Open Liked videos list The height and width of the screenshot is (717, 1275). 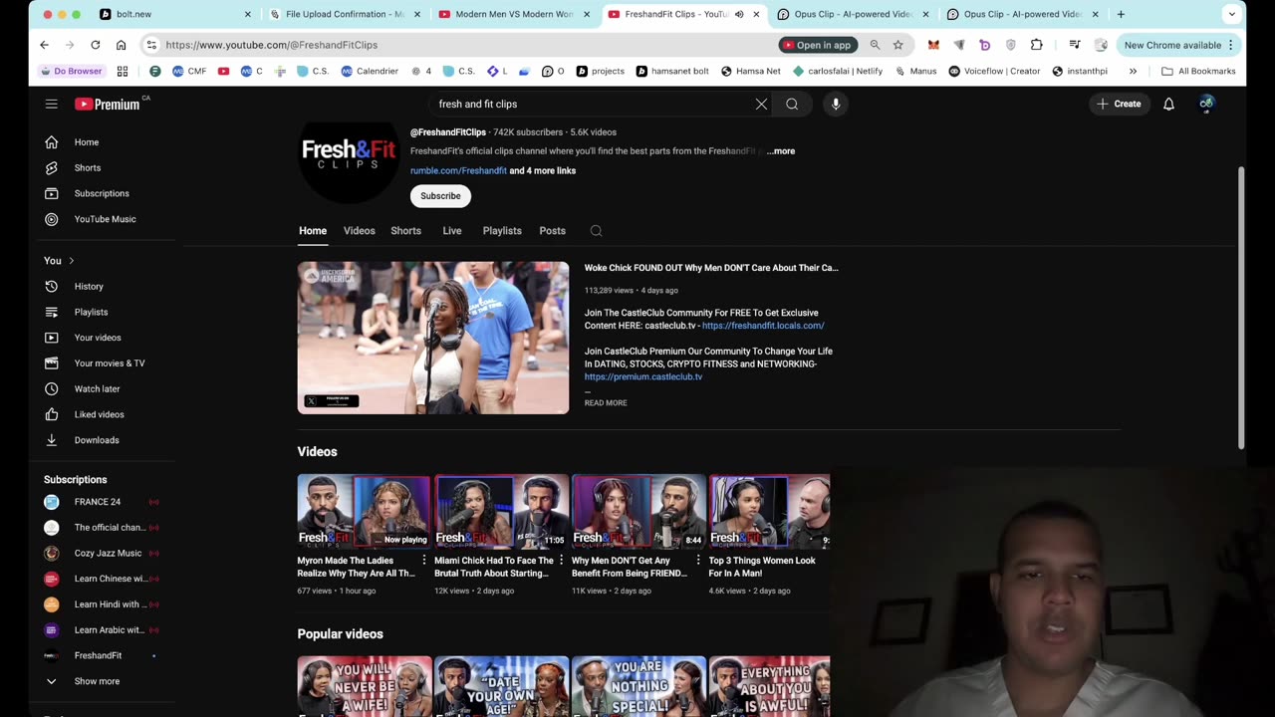click(99, 414)
